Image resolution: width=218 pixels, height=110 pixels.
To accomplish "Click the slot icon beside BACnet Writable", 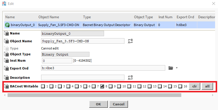I will pyautogui.click(x=6, y=86).
